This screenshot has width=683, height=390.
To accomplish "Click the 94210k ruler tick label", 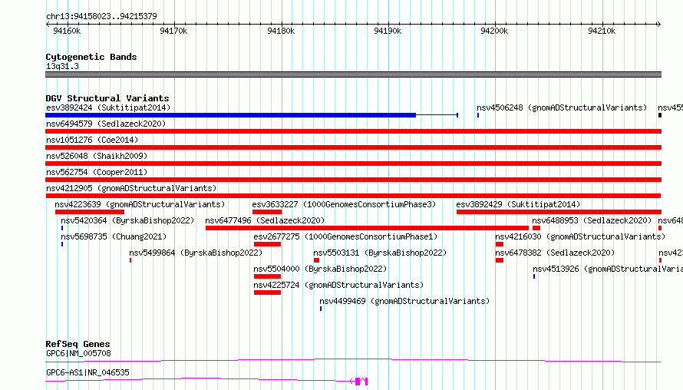I will pos(602,31).
